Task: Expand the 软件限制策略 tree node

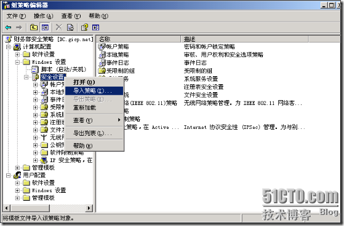Action: [35, 152]
